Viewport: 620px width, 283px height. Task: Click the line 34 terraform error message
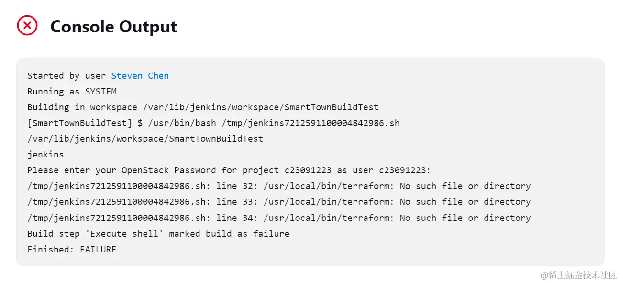tap(279, 218)
